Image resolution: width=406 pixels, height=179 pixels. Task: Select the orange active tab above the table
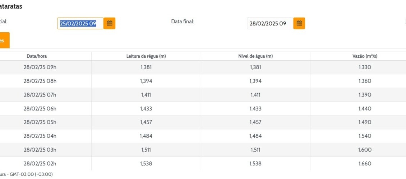(4, 40)
